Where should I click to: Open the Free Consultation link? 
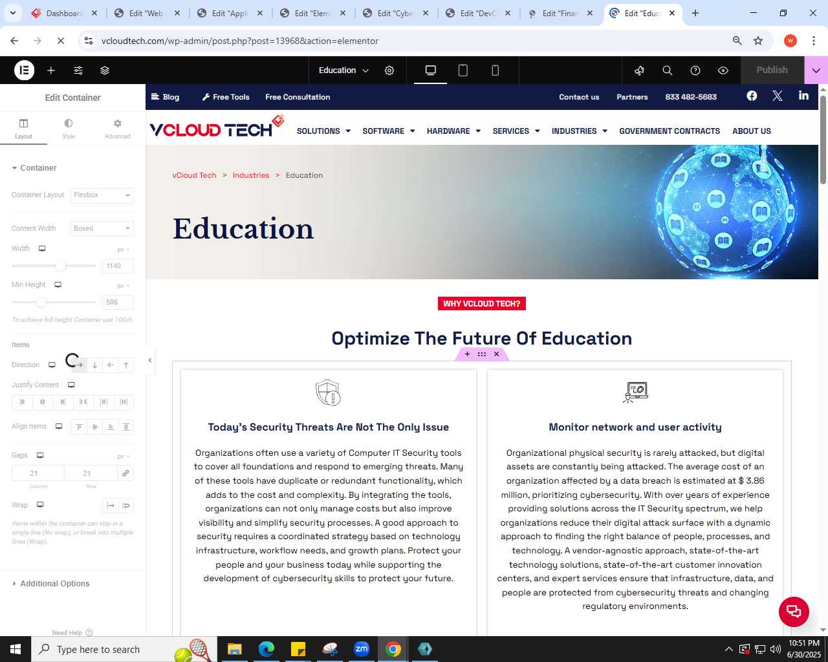[298, 97]
